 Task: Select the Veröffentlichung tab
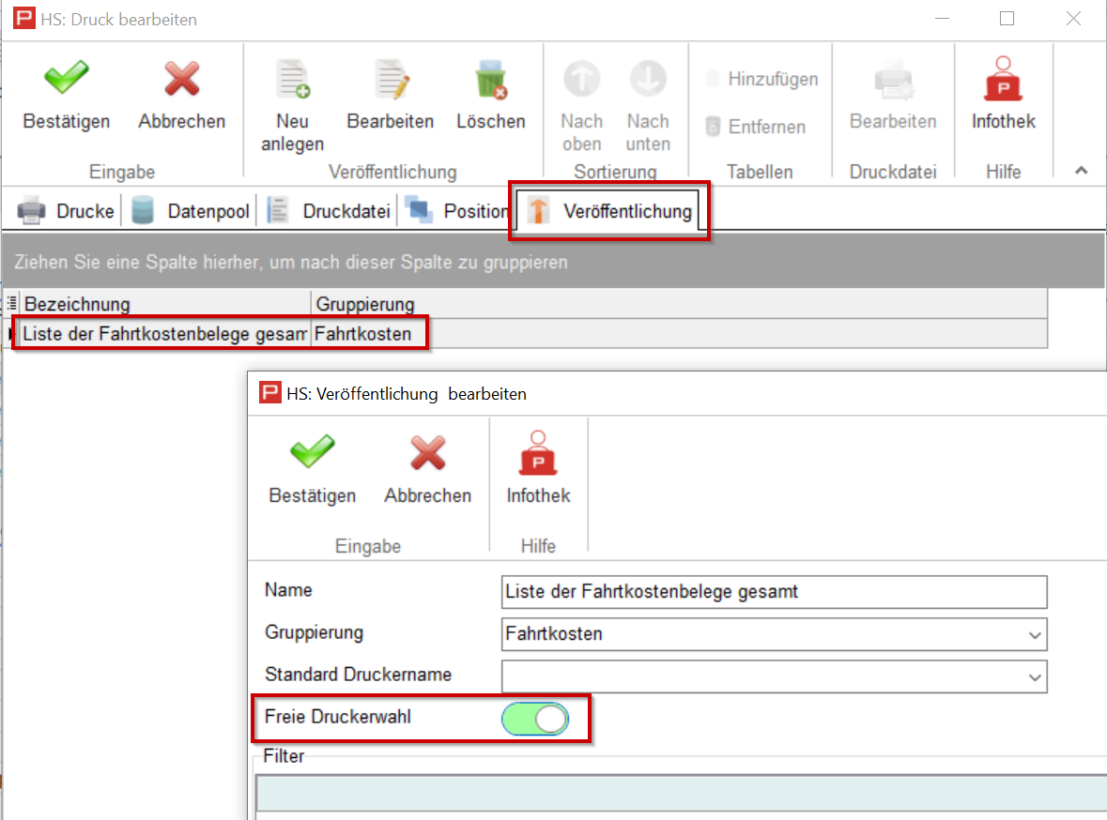(x=612, y=211)
